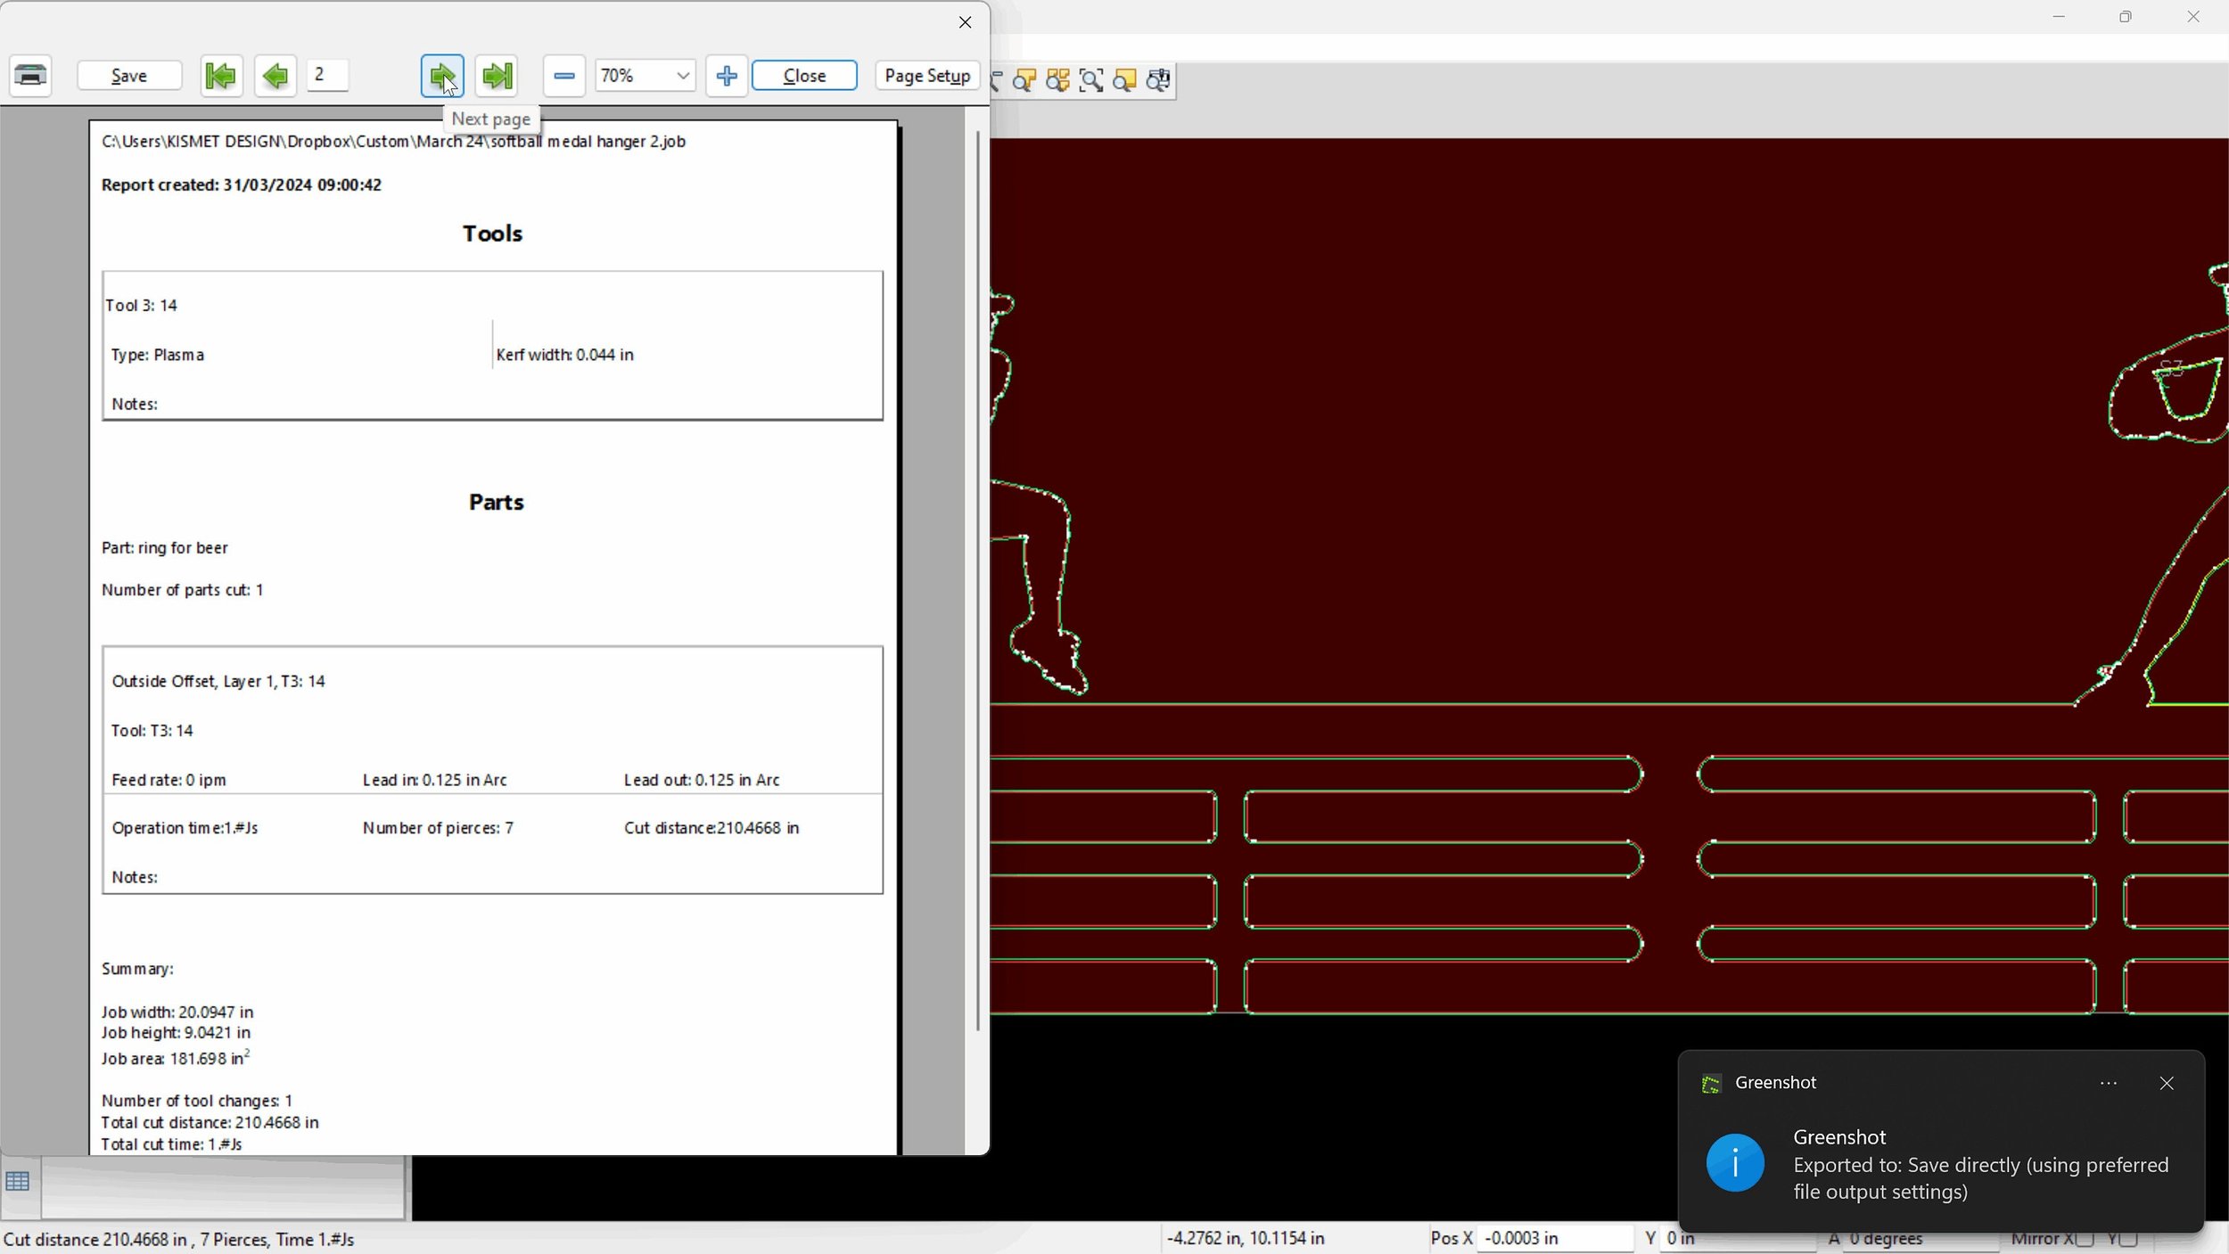Jump to the last report page
The height and width of the screenshot is (1254, 2229).
coord(497,76)
